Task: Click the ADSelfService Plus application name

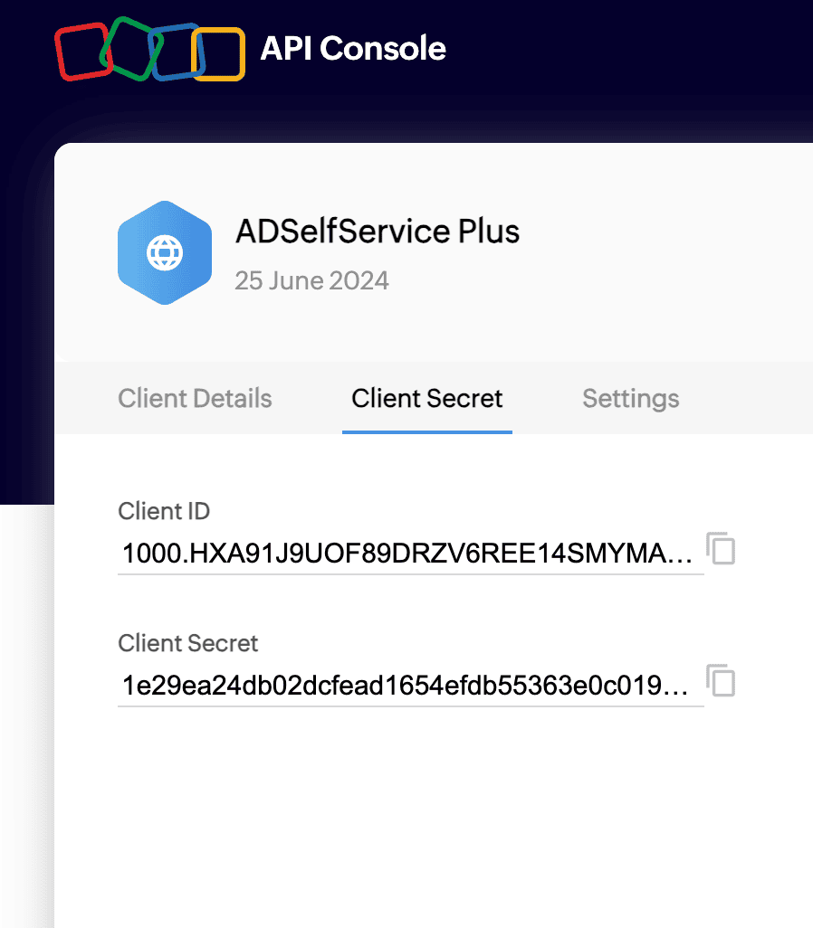Action: 378,232
